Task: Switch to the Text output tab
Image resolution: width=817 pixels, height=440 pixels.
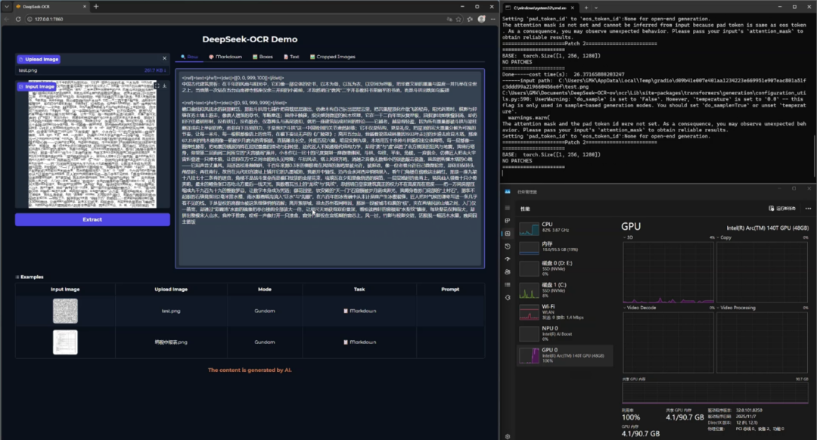Action: pyautogui.click(x=292, y=56)
